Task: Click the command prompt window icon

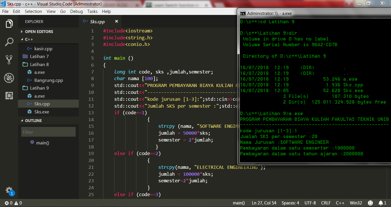Action: point(242,13)
